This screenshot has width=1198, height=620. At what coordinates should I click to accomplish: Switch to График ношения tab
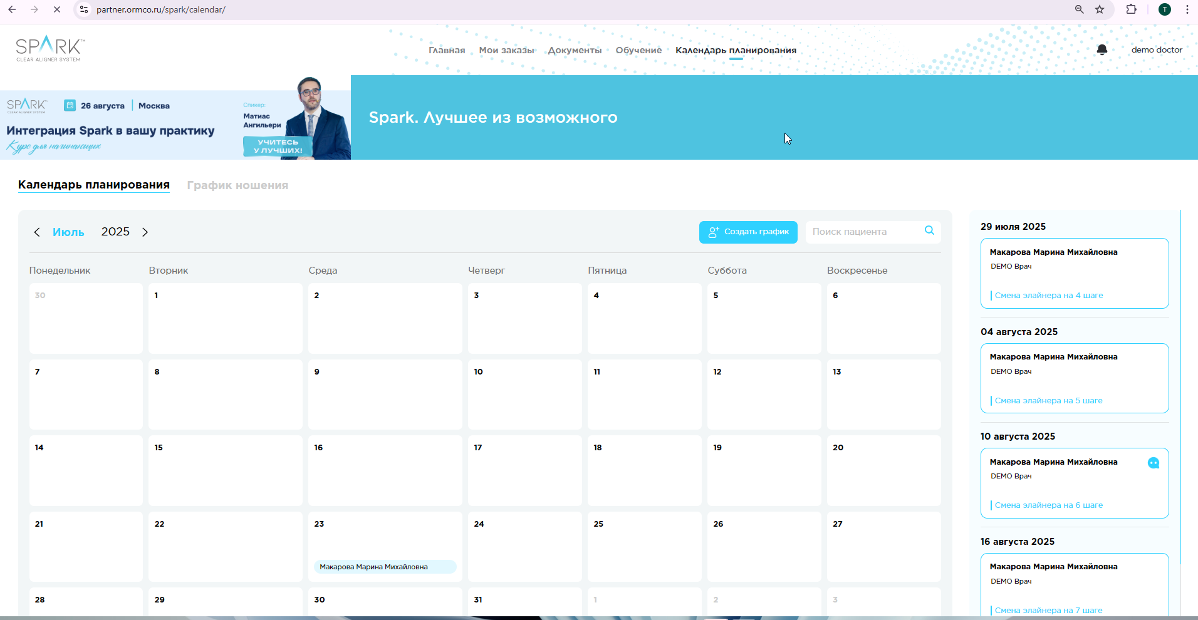[x=237, y=185]
